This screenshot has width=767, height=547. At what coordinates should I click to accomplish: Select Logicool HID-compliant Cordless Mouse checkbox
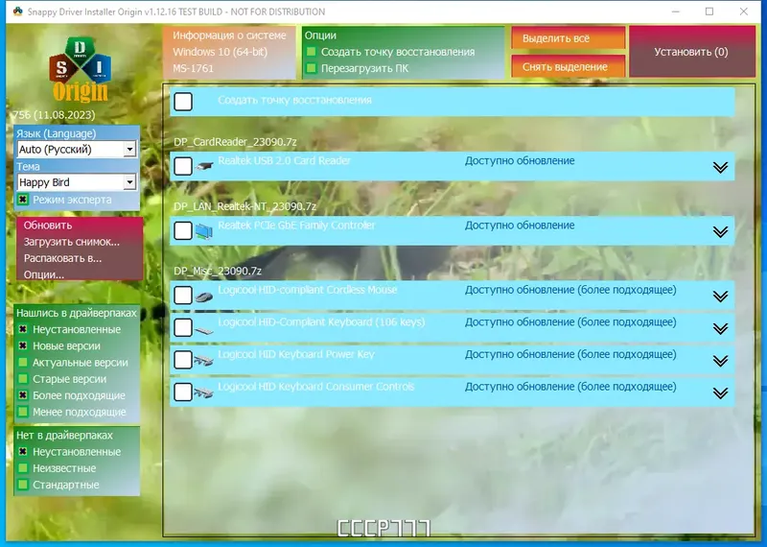[183, 296]
